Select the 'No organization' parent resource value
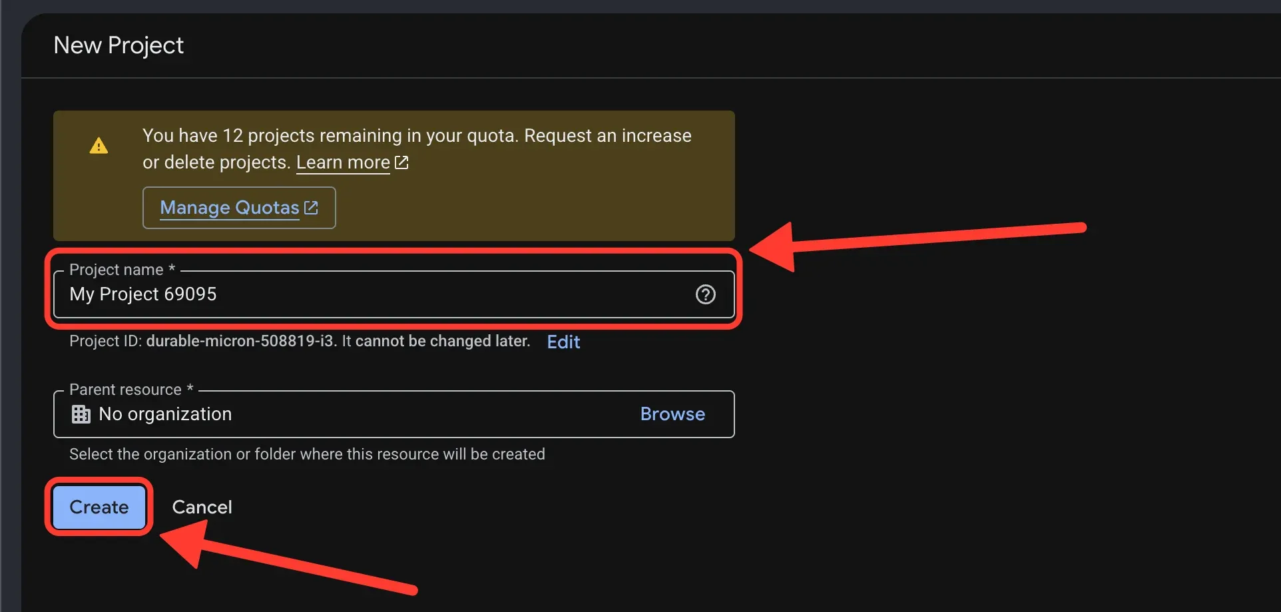 pos(165,414)
